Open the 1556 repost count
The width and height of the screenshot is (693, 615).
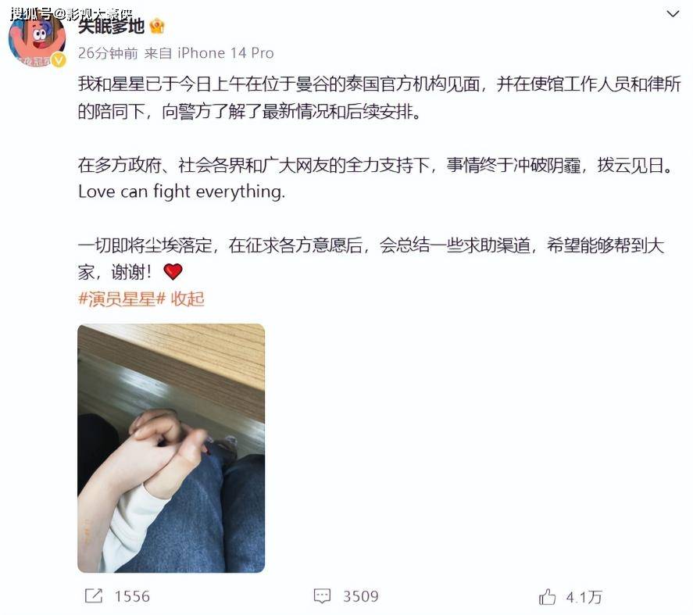tap(132, 596)
